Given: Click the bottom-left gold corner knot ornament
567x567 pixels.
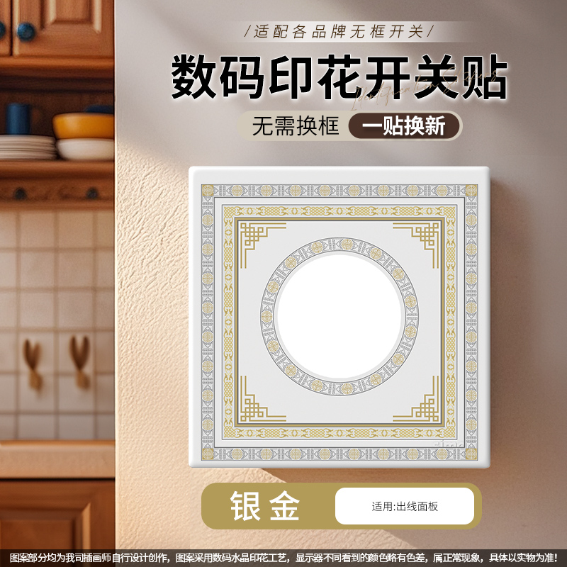Looking at the screenshot, I should click(263, 399).
